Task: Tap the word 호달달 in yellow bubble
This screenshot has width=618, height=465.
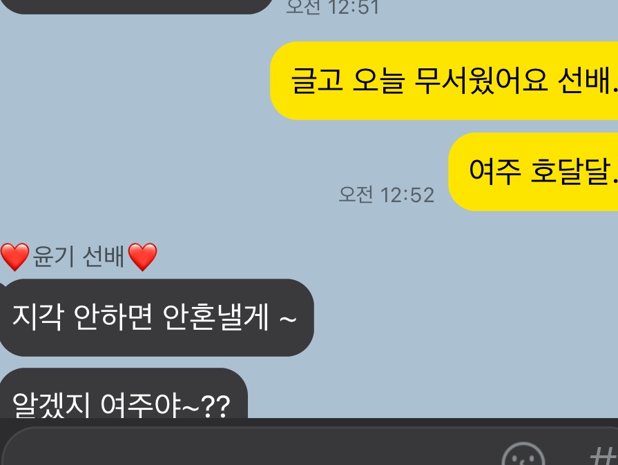Action: [570, 172]
